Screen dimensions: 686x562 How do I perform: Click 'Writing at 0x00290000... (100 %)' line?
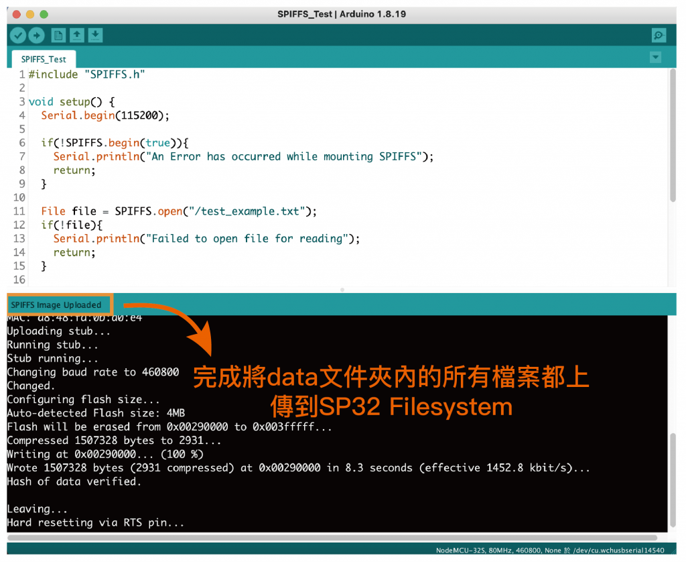click(105, 454)
